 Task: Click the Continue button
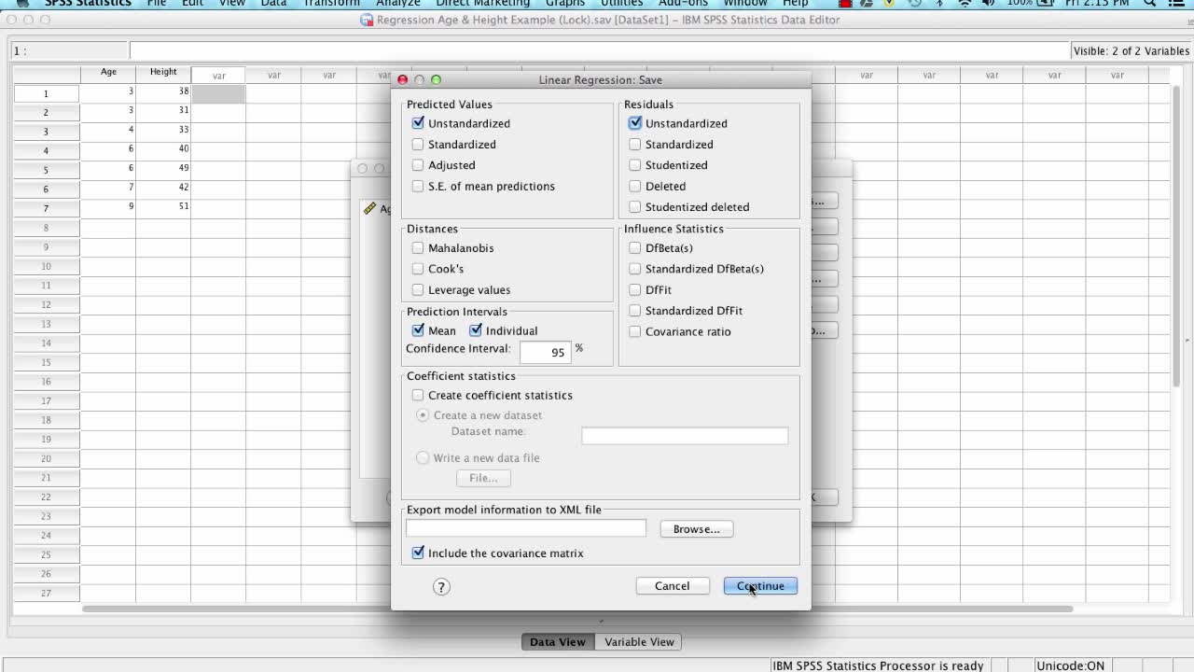point(760,586)
